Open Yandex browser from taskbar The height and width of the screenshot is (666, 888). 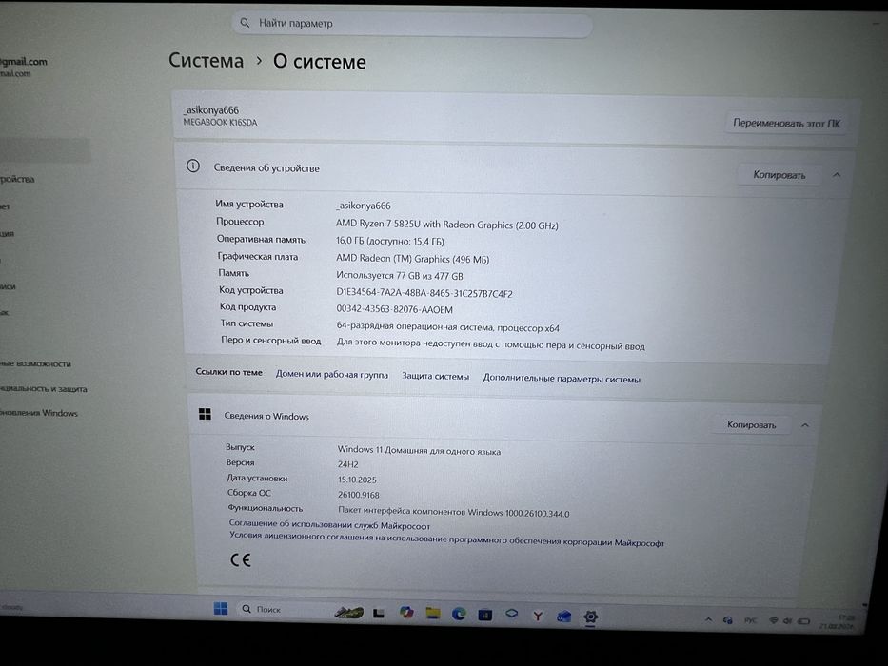[x=538, y=616]
